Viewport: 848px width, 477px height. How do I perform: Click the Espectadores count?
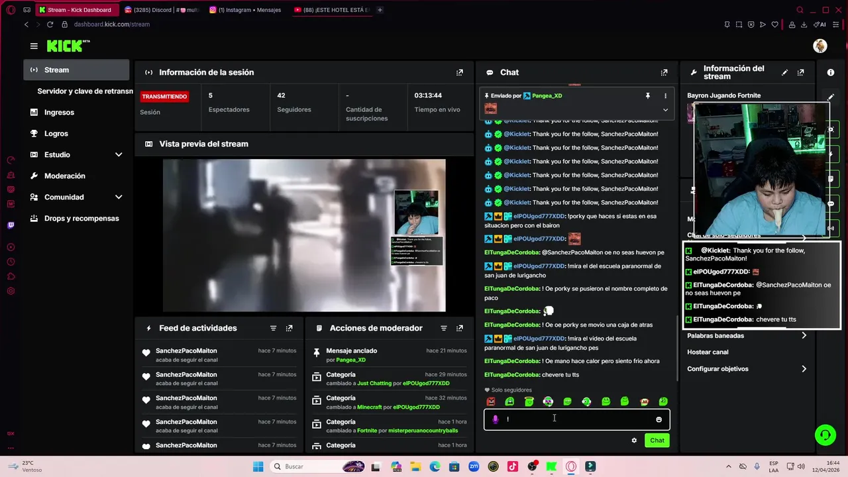point(211,95)
